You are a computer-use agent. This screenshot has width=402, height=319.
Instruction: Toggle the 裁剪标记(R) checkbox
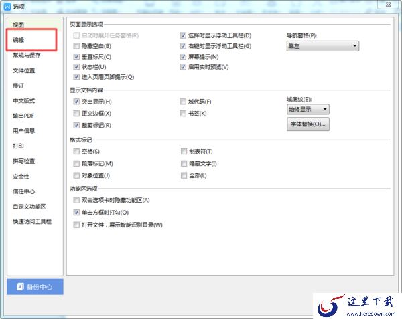[76, 125]
